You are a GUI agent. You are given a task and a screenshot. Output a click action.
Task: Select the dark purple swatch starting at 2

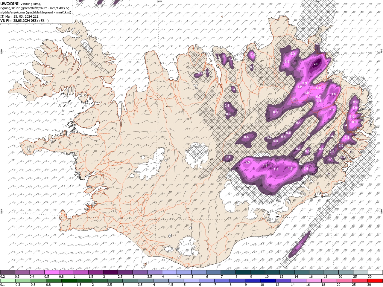coord(110,272)
